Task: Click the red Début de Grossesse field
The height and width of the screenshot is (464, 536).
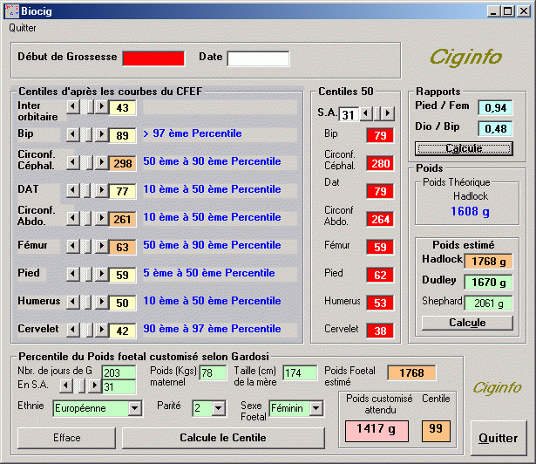Action: [x=153, y=58]
